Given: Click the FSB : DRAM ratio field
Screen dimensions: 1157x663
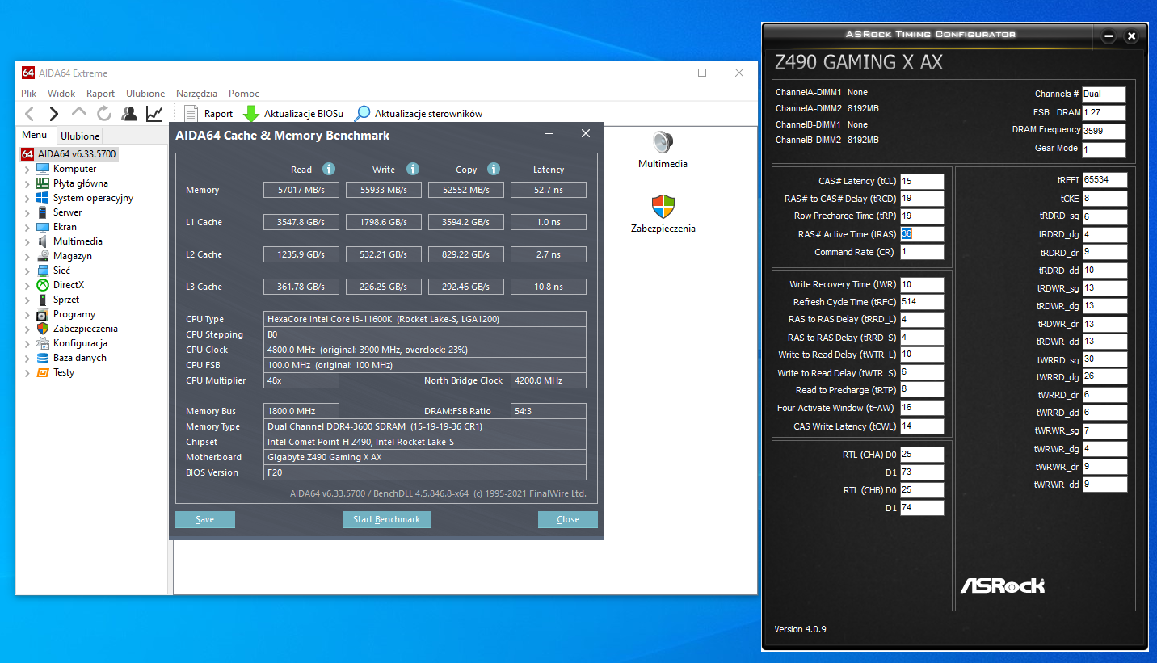Looking at the screenshot, I should tap(1104, 112).
